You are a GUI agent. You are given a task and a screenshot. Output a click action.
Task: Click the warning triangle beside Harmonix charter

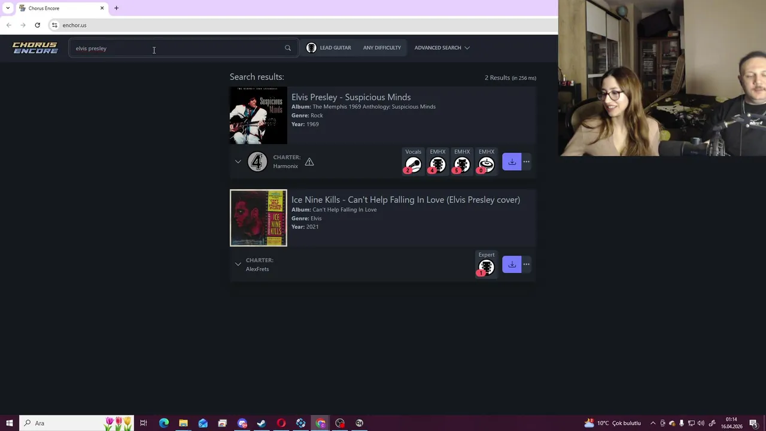pyautogui.click(x=309, y=162)
